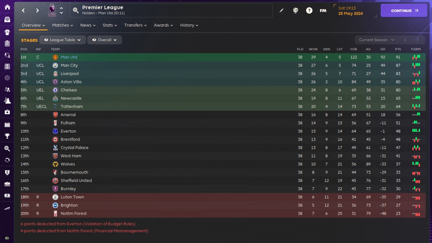432x243 pixels.
Task: Open the Overall view selector
Action: tap(105, 40)
